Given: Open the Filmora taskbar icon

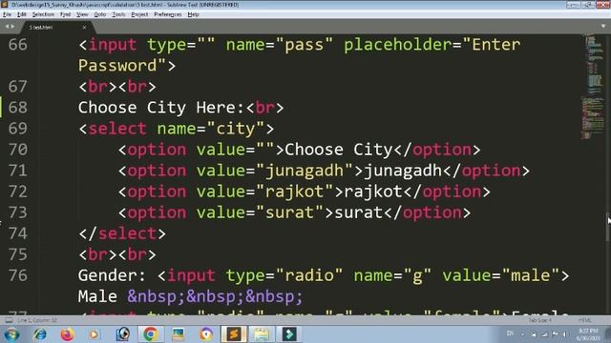Looking at the screenshot, I should pyautogui.click(x=289, y=334).
